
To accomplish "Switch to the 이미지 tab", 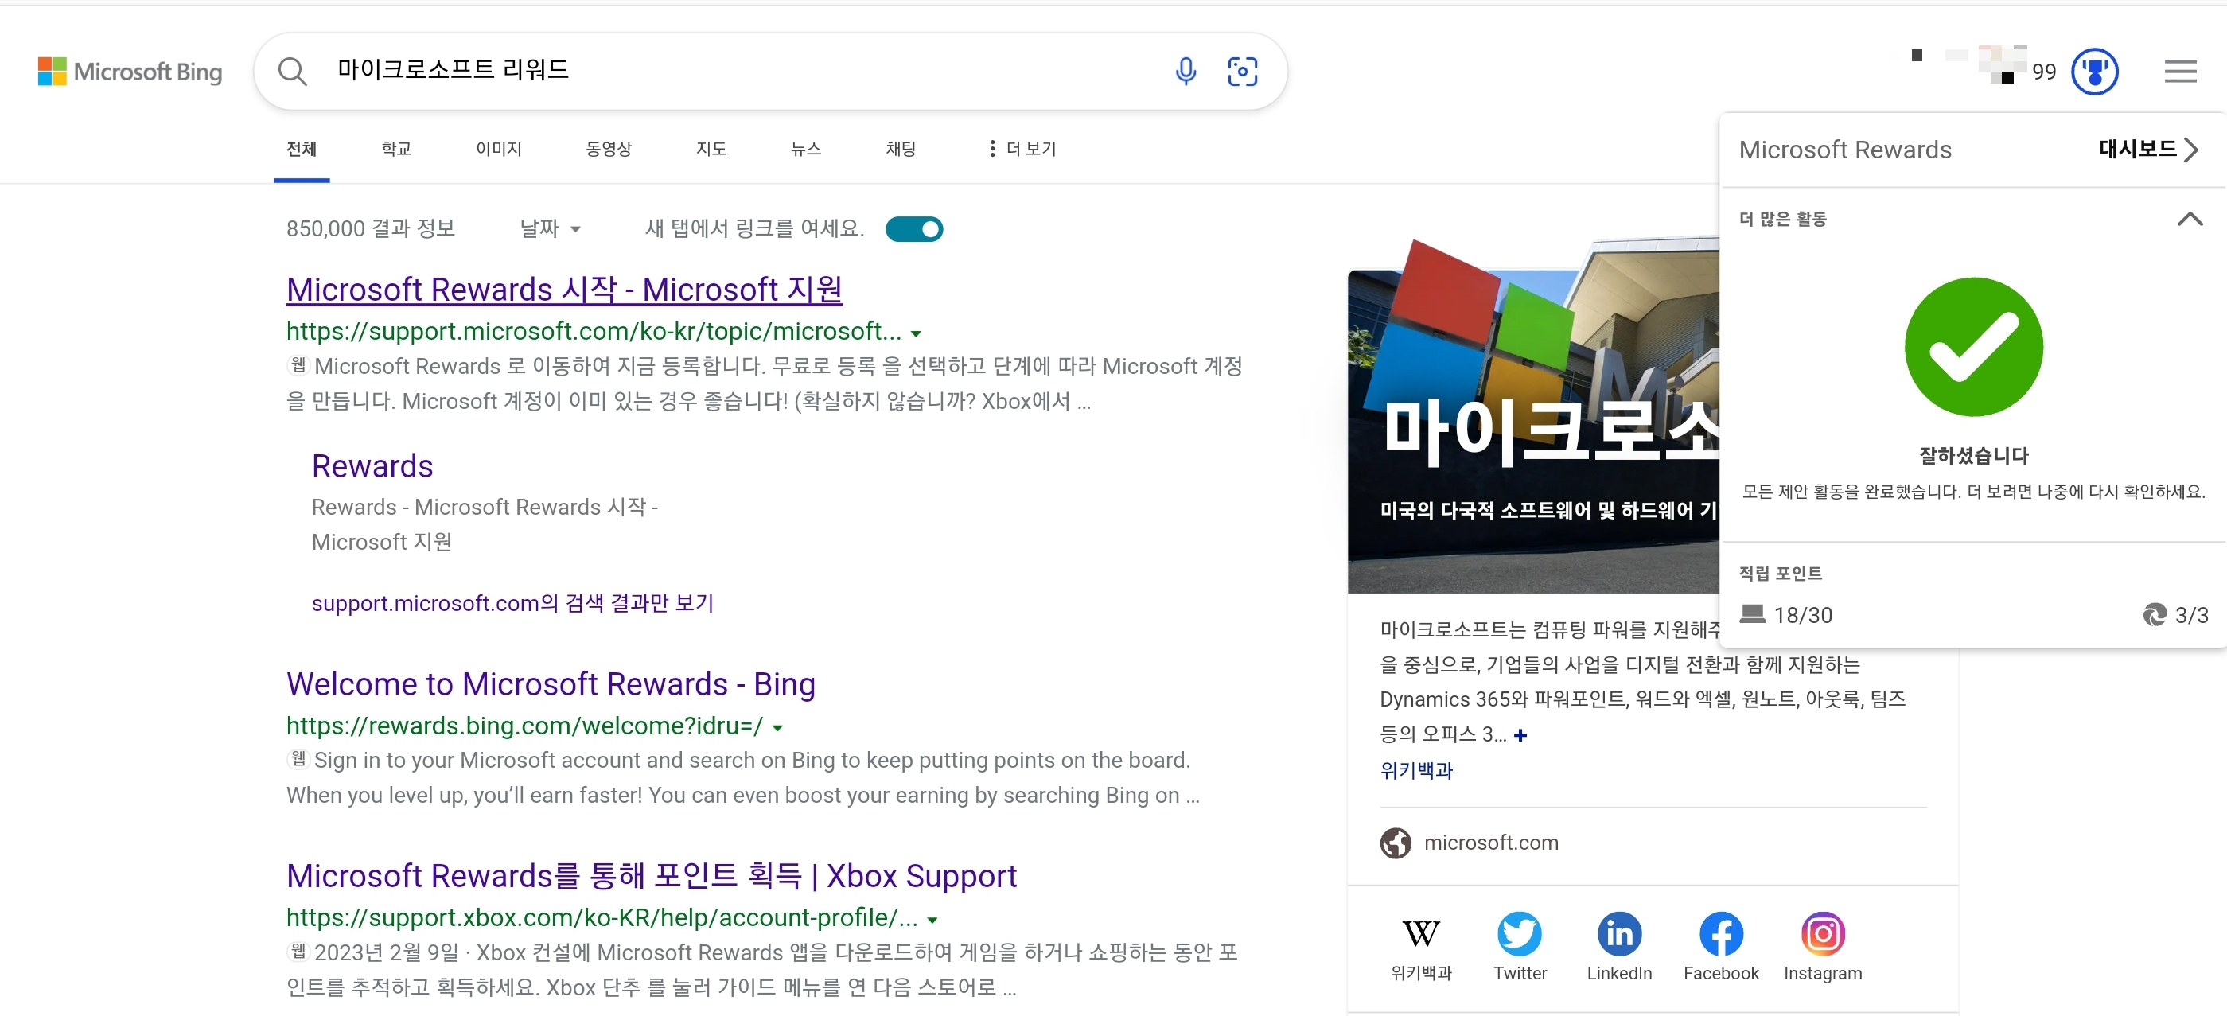I will tap(498, 149).
